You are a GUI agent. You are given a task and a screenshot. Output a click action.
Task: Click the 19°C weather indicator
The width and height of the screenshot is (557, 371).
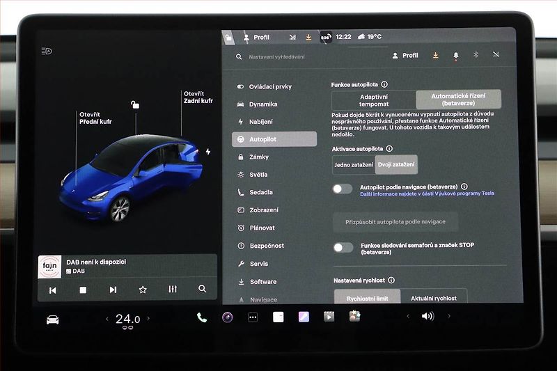point(370,37)
